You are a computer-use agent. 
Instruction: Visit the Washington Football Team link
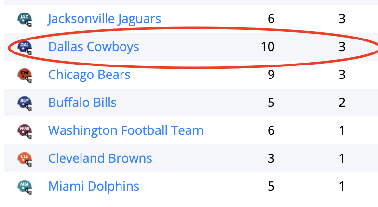pos(125,130)
